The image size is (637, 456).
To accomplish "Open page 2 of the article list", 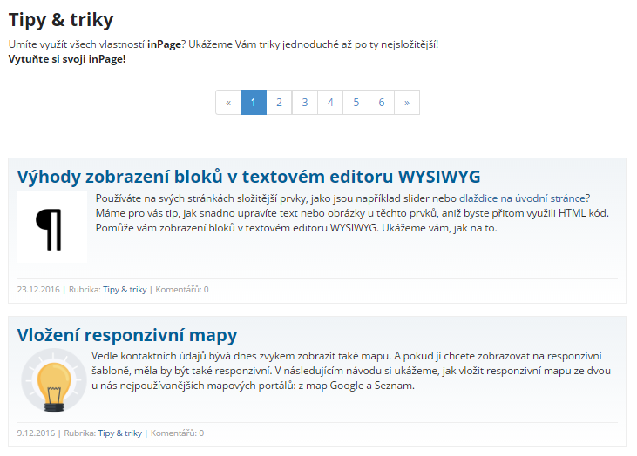I will point(279,103).
